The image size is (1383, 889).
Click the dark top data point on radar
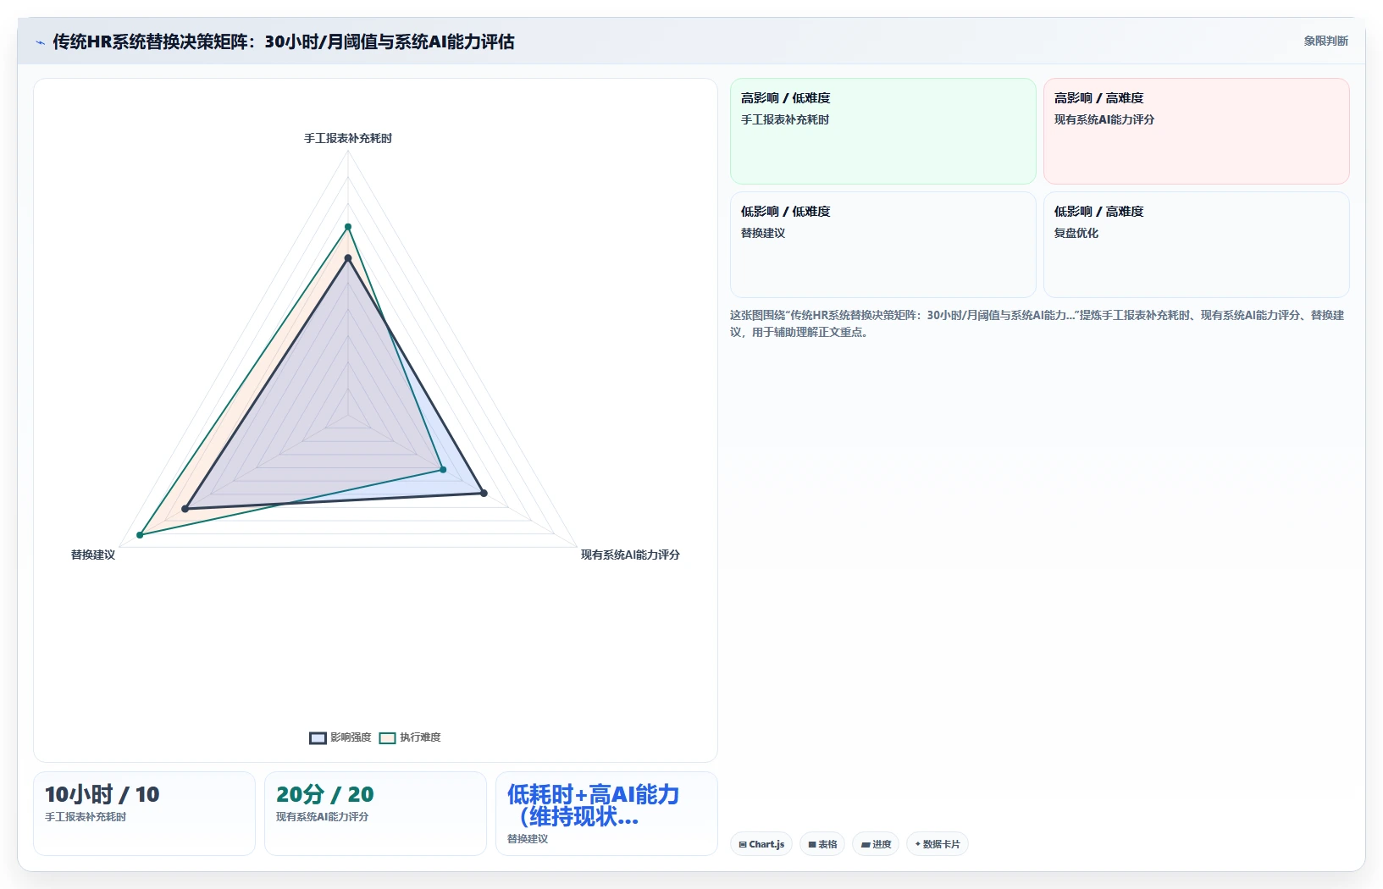(348, 258)
